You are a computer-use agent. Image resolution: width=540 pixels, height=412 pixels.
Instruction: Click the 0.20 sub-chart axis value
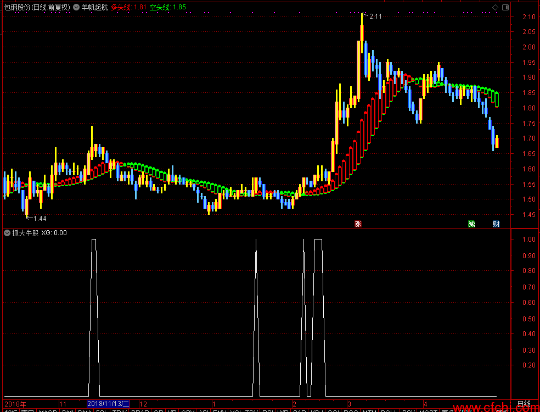(528, 365)
